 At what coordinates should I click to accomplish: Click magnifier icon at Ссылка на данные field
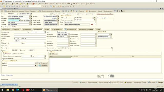112,48
